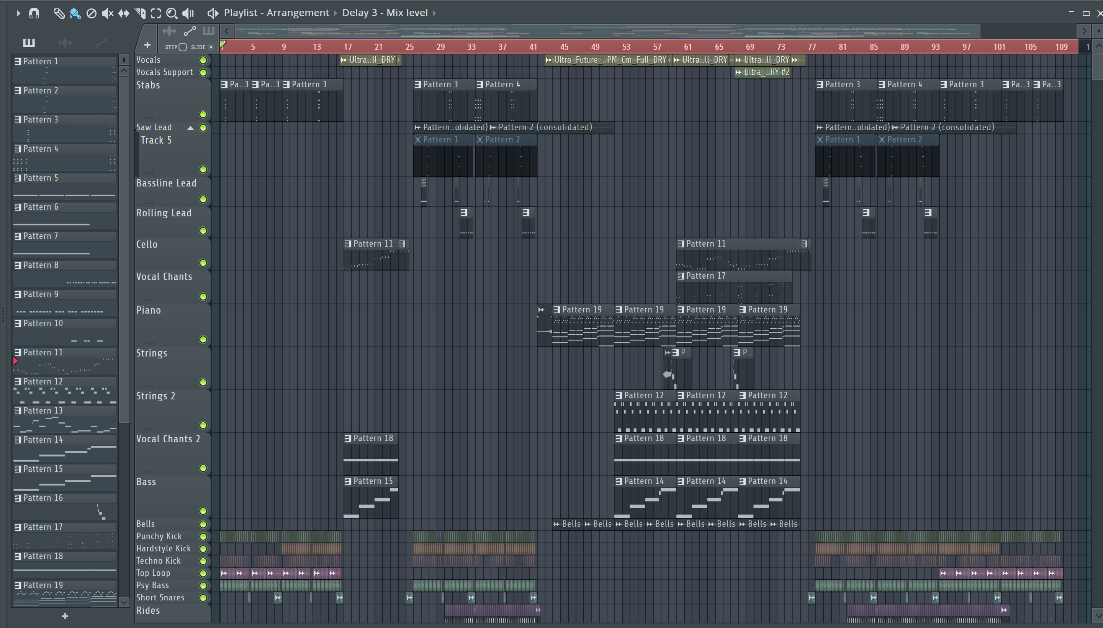Click the speaker icon before Playlist title
1103x628 pixels.
coord(213,13)
